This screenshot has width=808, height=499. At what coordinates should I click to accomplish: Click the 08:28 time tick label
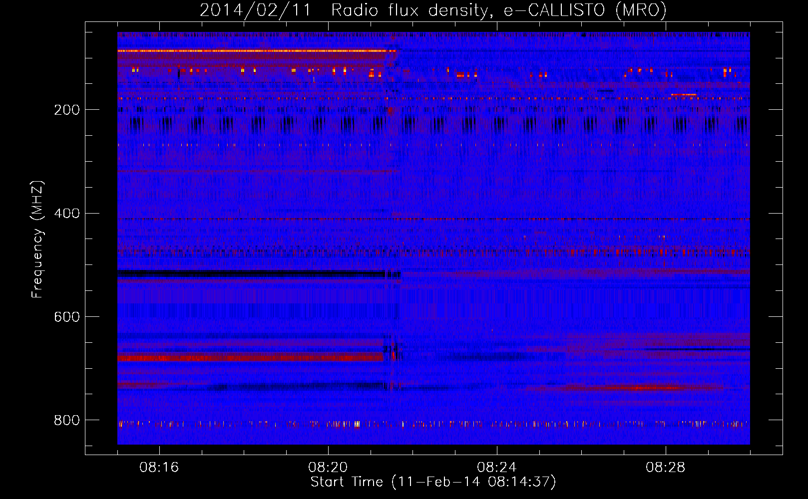pyautogui.click(x=665, y=468)
